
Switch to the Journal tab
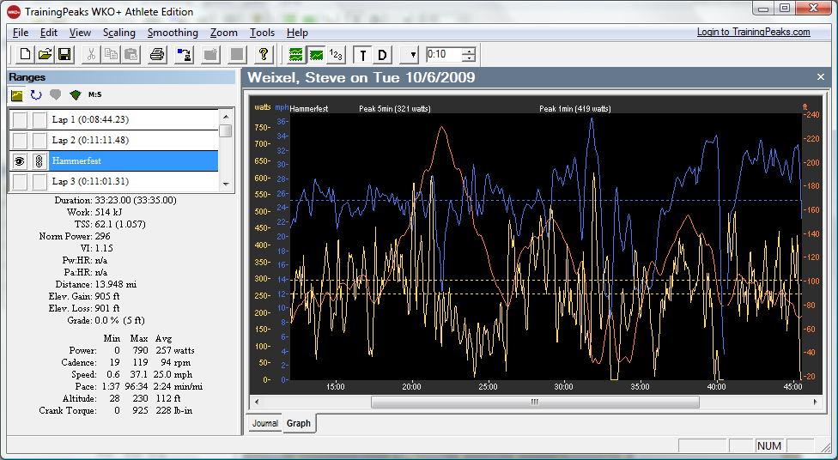[x=265, y=423]
